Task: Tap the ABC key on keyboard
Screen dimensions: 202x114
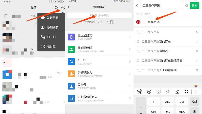Action: click(168, 102)
